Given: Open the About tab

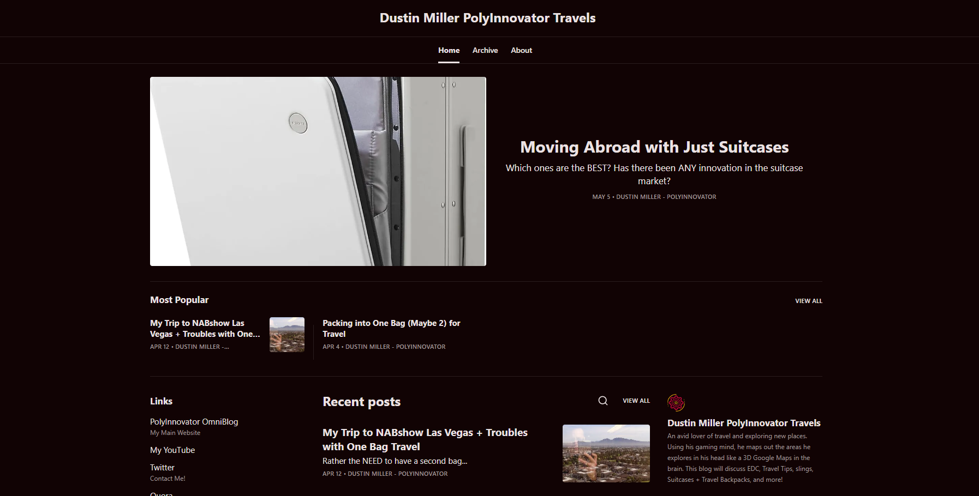Looking at the screenshot, I should pos(521,50).
